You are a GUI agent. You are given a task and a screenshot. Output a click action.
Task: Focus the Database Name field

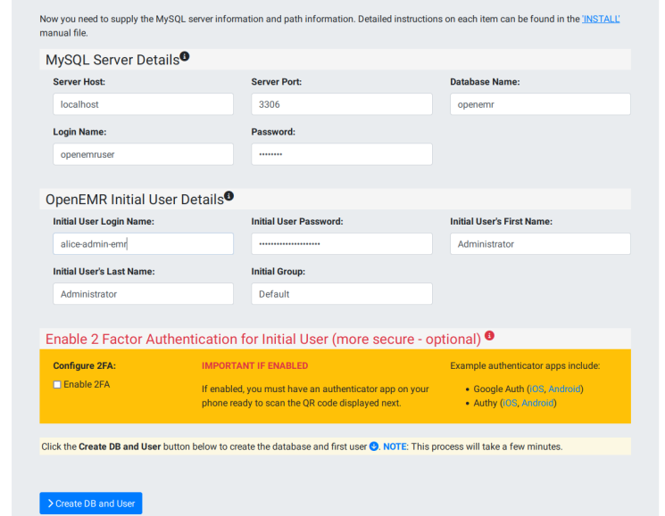(x=540, y=104)
